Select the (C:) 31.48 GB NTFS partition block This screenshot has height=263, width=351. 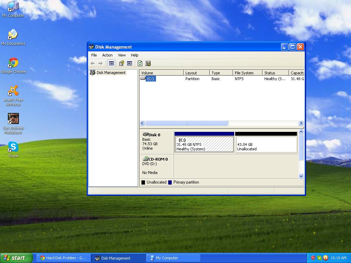(x=204, y=144)
